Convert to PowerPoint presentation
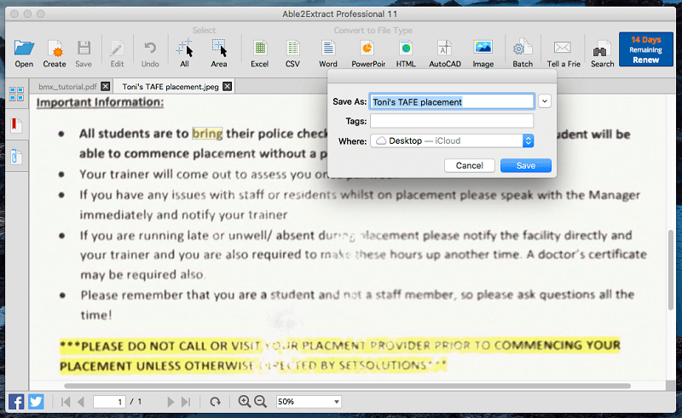The width and height of the screenshot is (682, 418). pos(368,54)
